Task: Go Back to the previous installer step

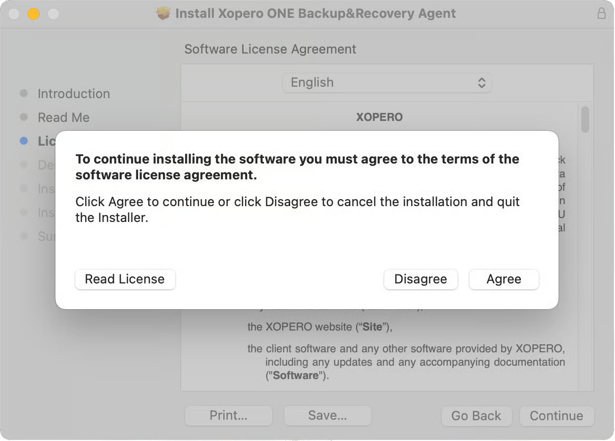Action: pos(476,416)
